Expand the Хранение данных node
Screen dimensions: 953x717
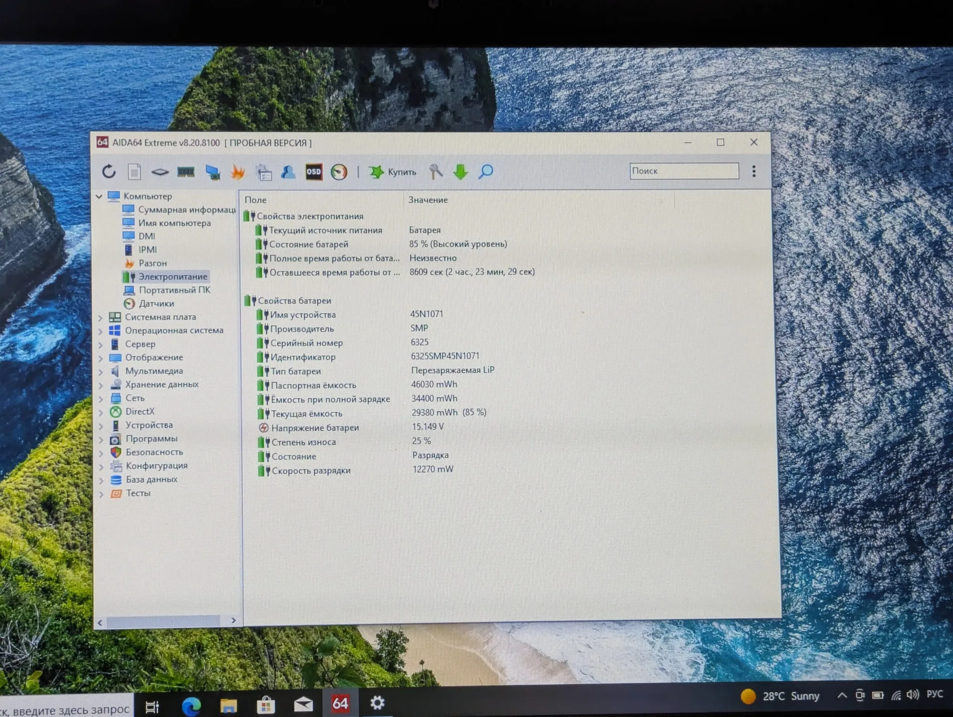(x=101, y=385)
